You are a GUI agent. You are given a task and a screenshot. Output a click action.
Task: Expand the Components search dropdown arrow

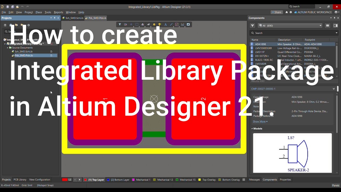[337, 33]
